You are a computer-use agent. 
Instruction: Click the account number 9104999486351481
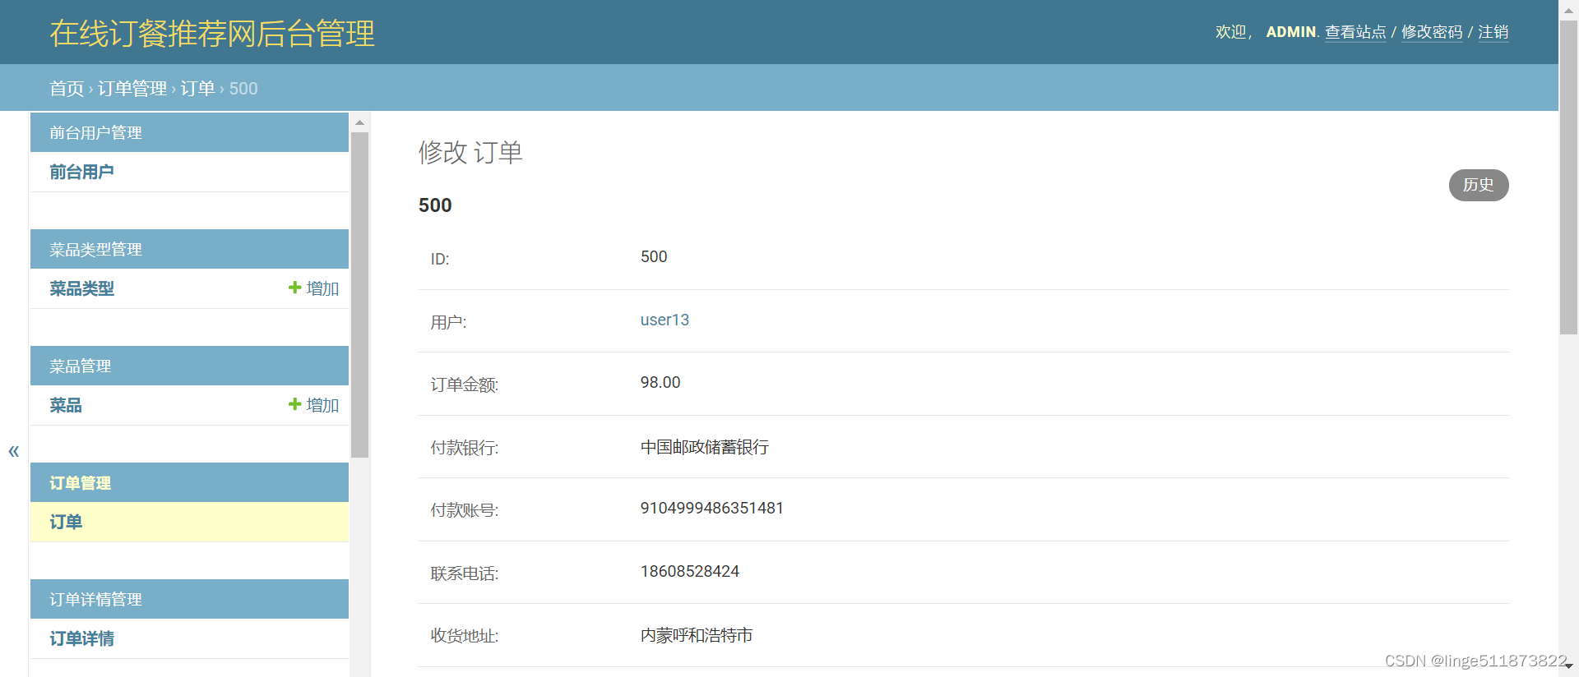click(712, 508)
